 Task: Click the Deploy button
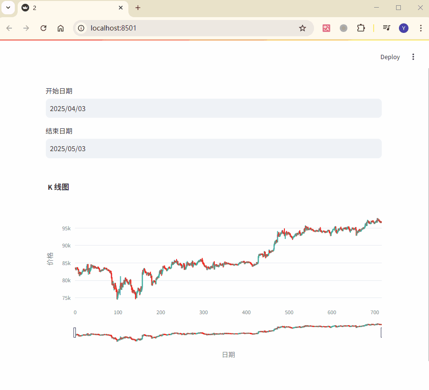pos(390,57)
